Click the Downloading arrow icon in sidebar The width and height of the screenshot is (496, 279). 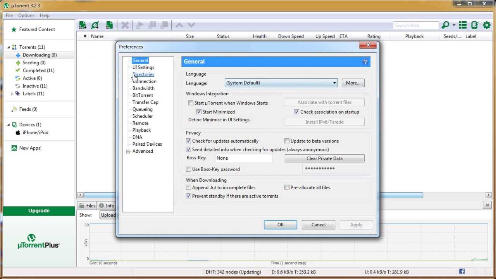[x=18, y=55]
